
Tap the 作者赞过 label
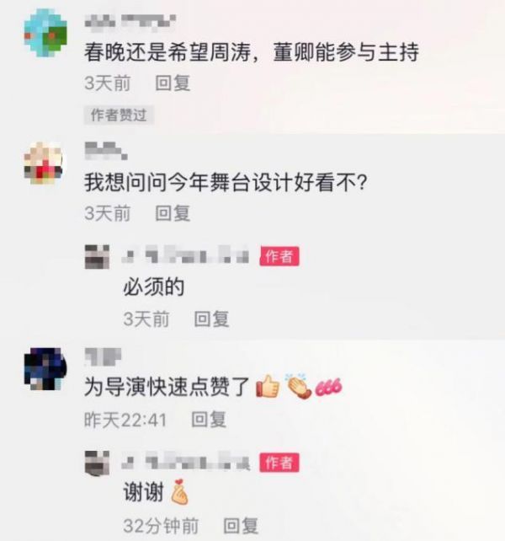click(x=119, y=115)
